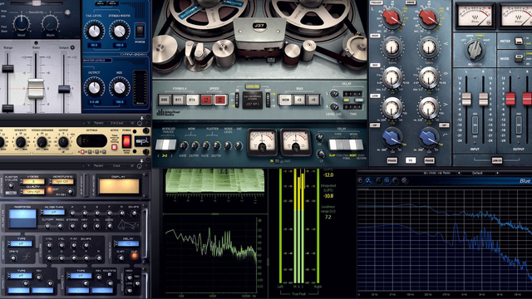The width and height of the screenshot is (532, 299).
Task: Click Undo in the analyzer header
Action: [431, 173]
